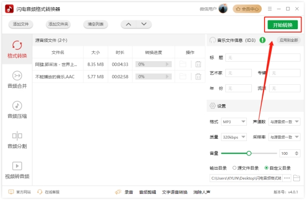The image size is (306, 200).
Task: Open 音频剪辑 tool link
Action: point(147,192)
